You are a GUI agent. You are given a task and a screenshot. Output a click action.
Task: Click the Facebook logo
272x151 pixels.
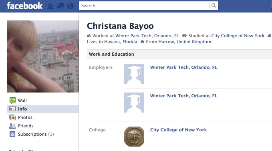24,6
